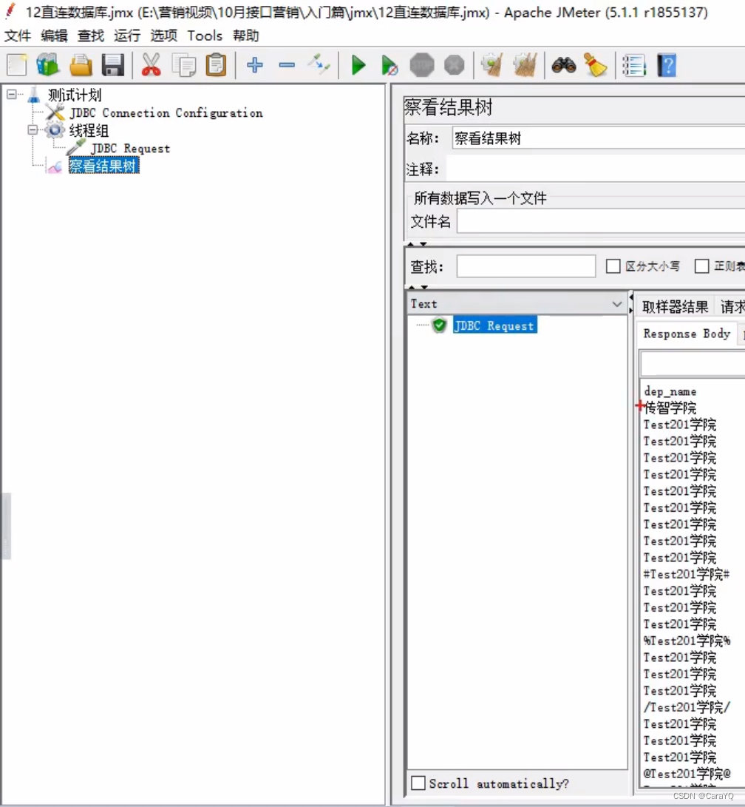Image resolution: width=745 pixels, height=807 pixels.
Task: Click the response body search field
Action: click(693, 365)
